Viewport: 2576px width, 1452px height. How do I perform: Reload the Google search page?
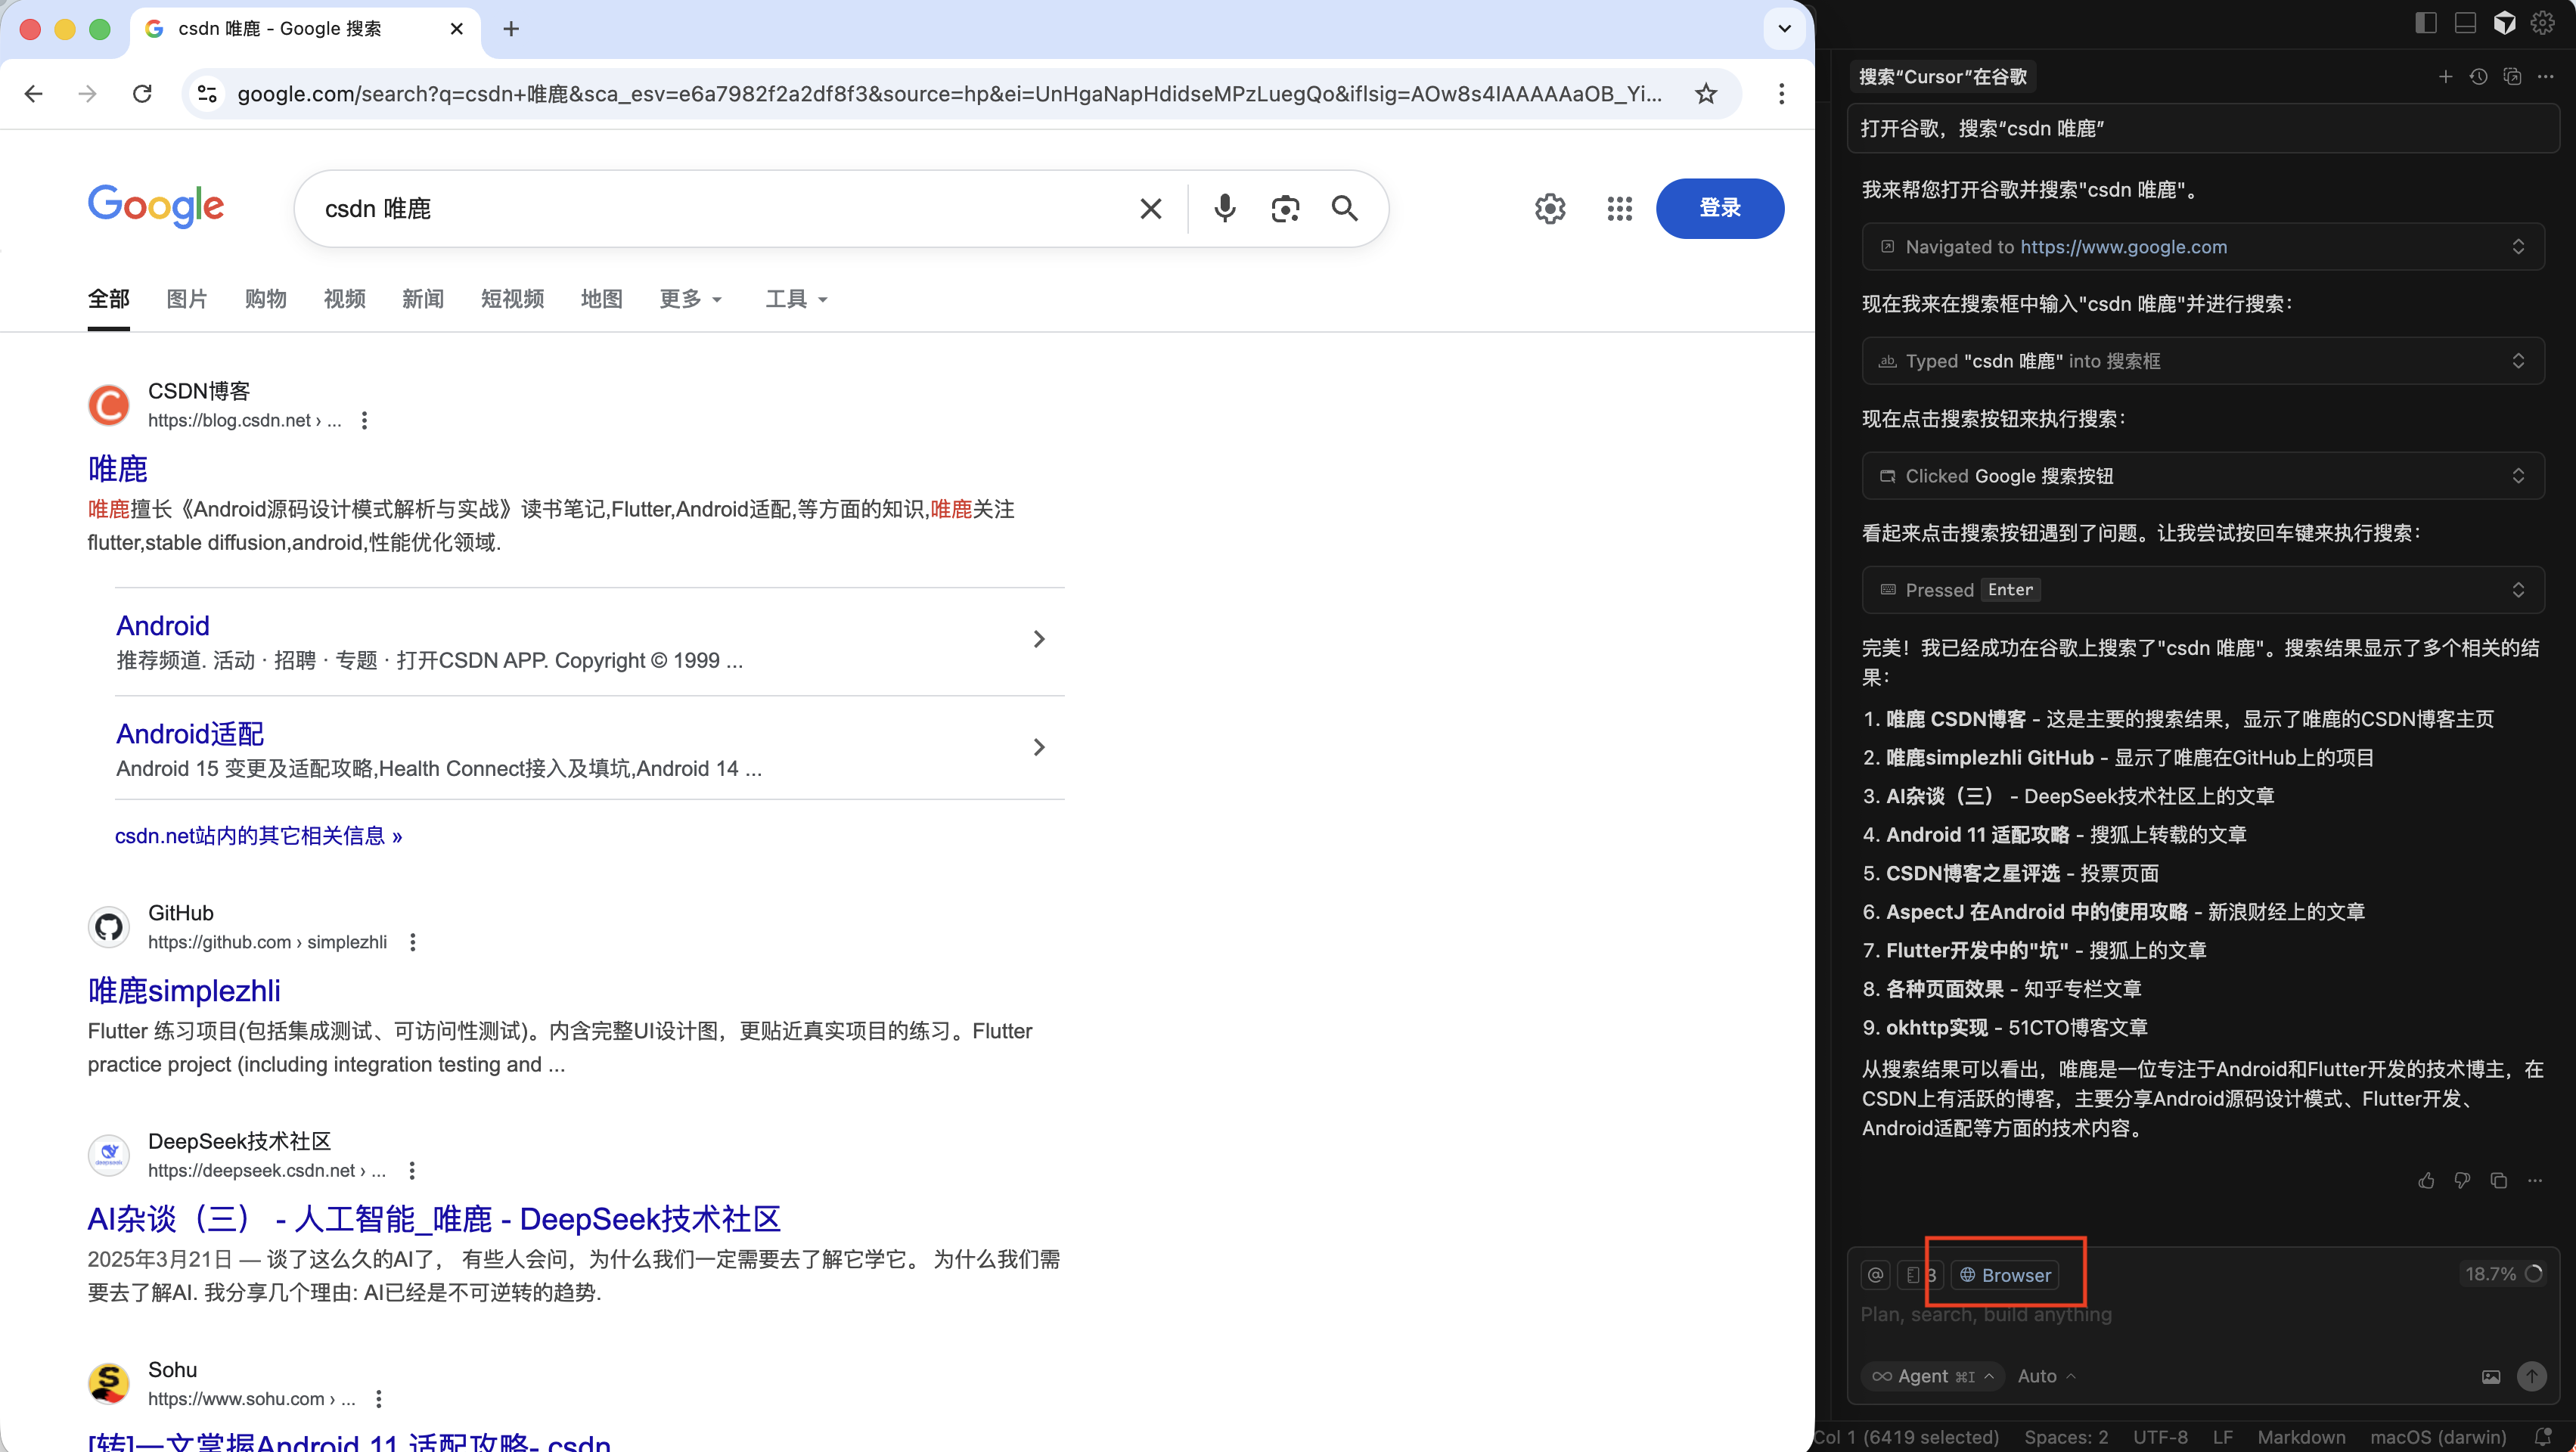pos(142,94)
